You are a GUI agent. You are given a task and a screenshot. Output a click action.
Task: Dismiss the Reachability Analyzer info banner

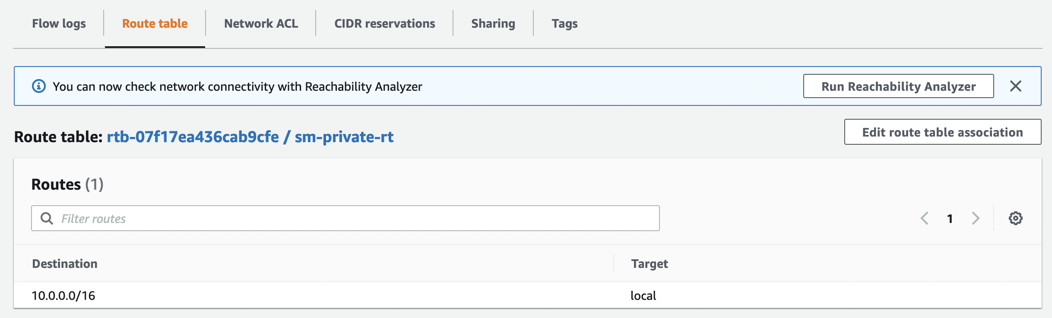tap(1016, 86)
